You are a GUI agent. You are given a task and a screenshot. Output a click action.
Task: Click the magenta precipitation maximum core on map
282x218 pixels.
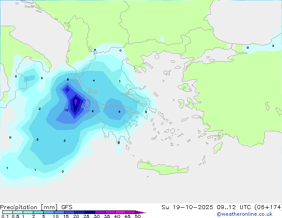76,102
